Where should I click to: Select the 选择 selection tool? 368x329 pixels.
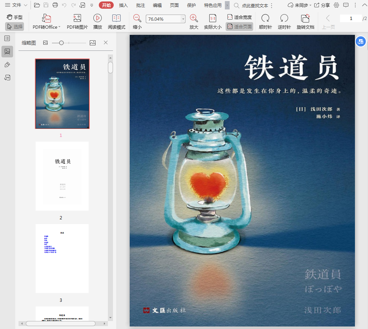tap(15, 27)
